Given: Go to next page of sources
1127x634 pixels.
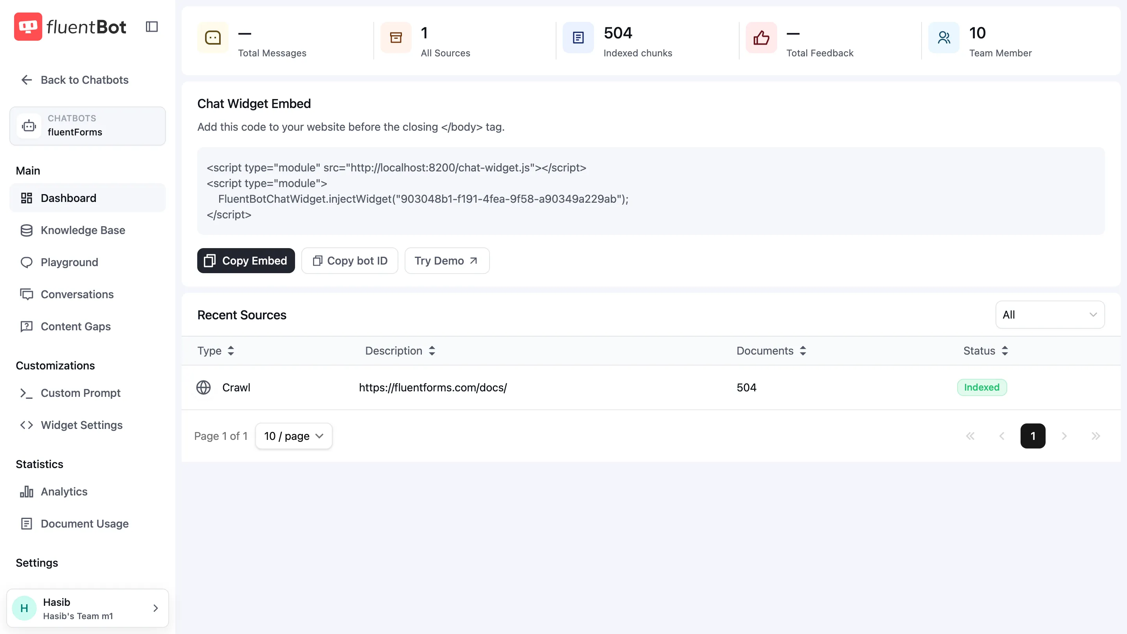Looking at the screenshot, I should [x=1064, y=436].
